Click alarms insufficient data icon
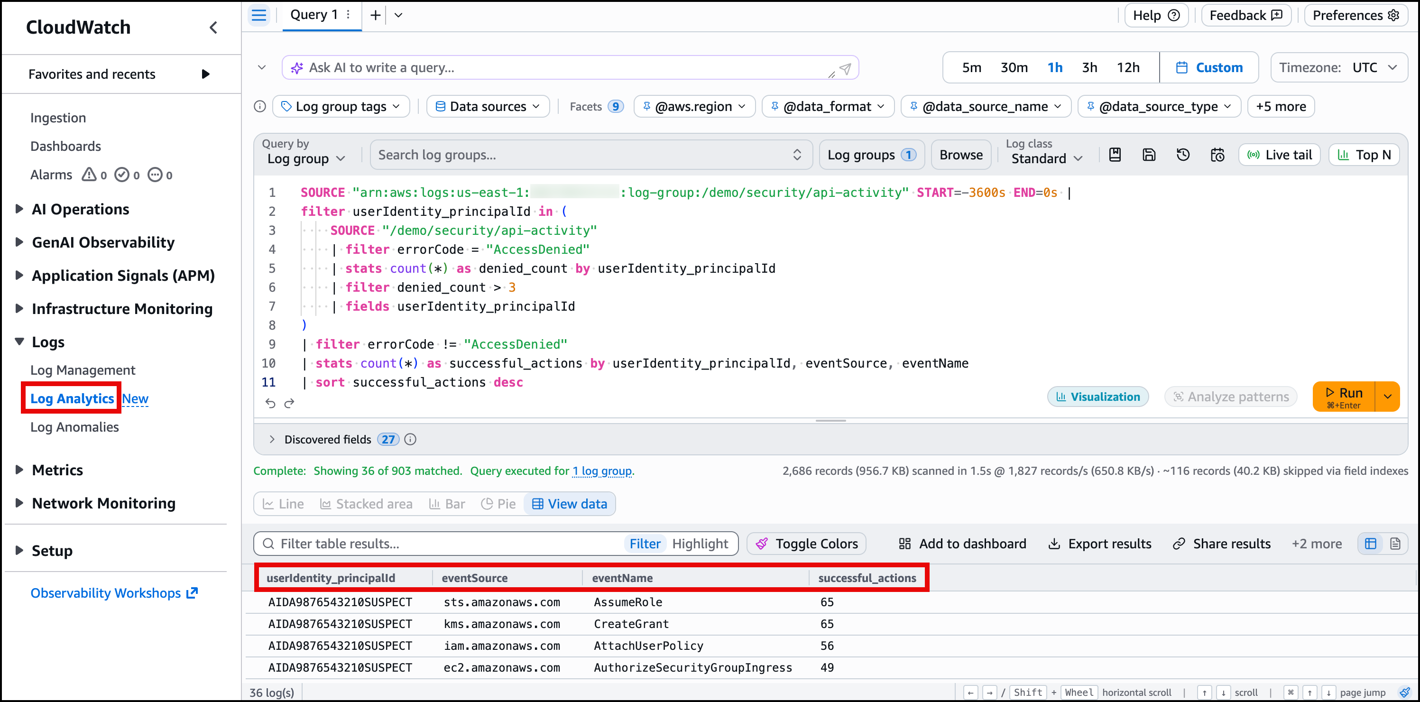The height and width of the screenshot is (702, 1420). pyautogui.click(x=155, y=175)
